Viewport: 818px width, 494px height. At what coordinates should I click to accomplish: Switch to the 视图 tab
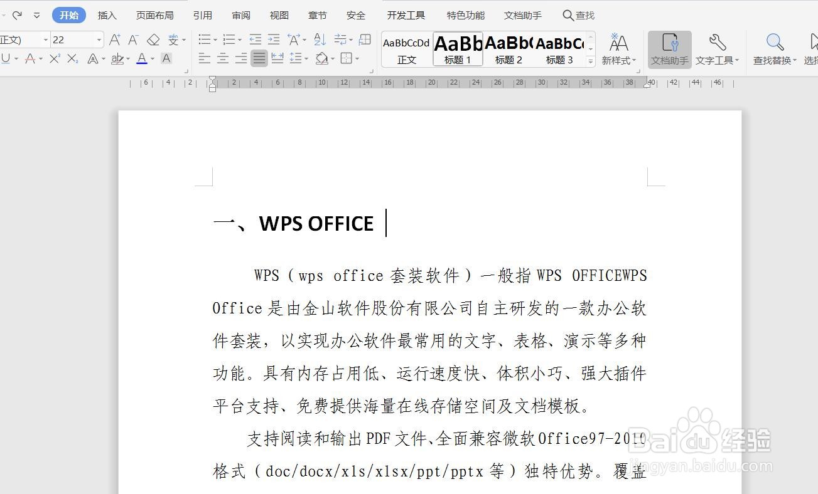click(x=279, y=15)
